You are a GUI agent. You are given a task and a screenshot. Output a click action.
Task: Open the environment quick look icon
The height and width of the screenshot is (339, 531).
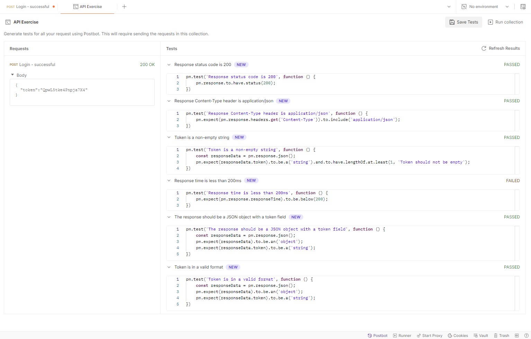[523, 7]
